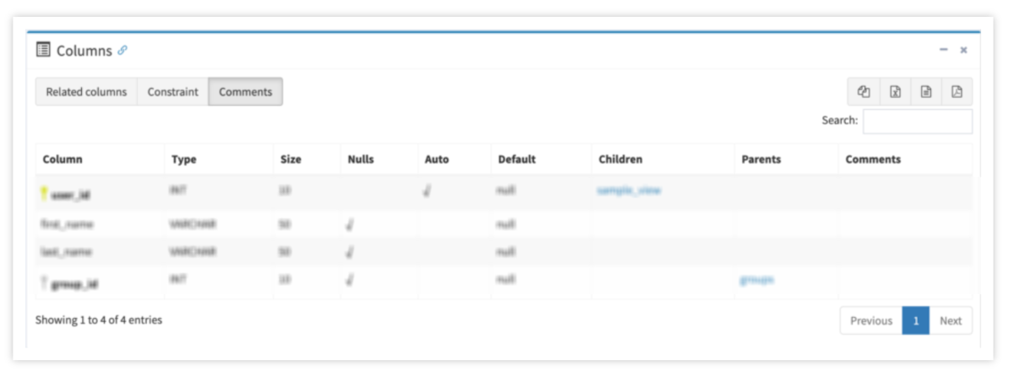Export table to CSV file icon
The height and width of the screenshot is (377, 1014).
(x=926, y=91)
